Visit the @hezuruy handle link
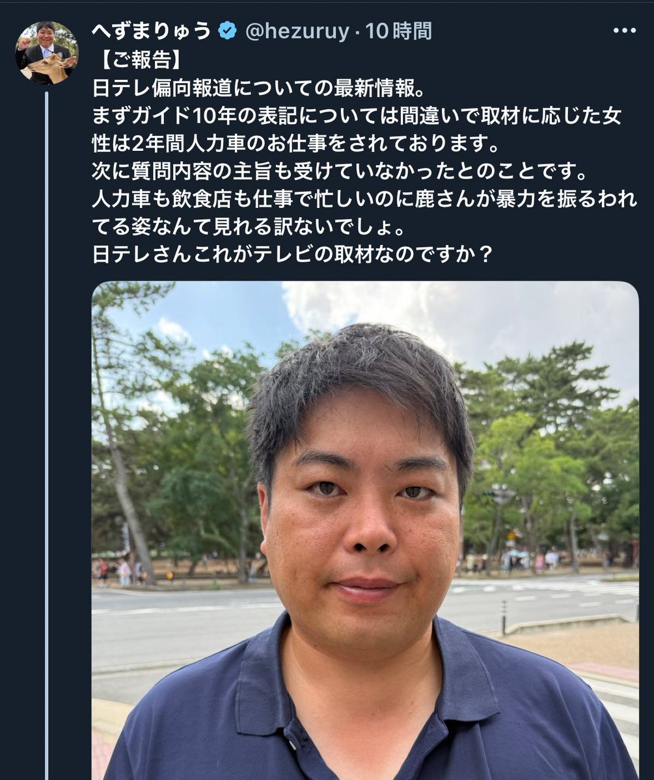This screenshot has width=654, height=780. click(x=297, y=31)
